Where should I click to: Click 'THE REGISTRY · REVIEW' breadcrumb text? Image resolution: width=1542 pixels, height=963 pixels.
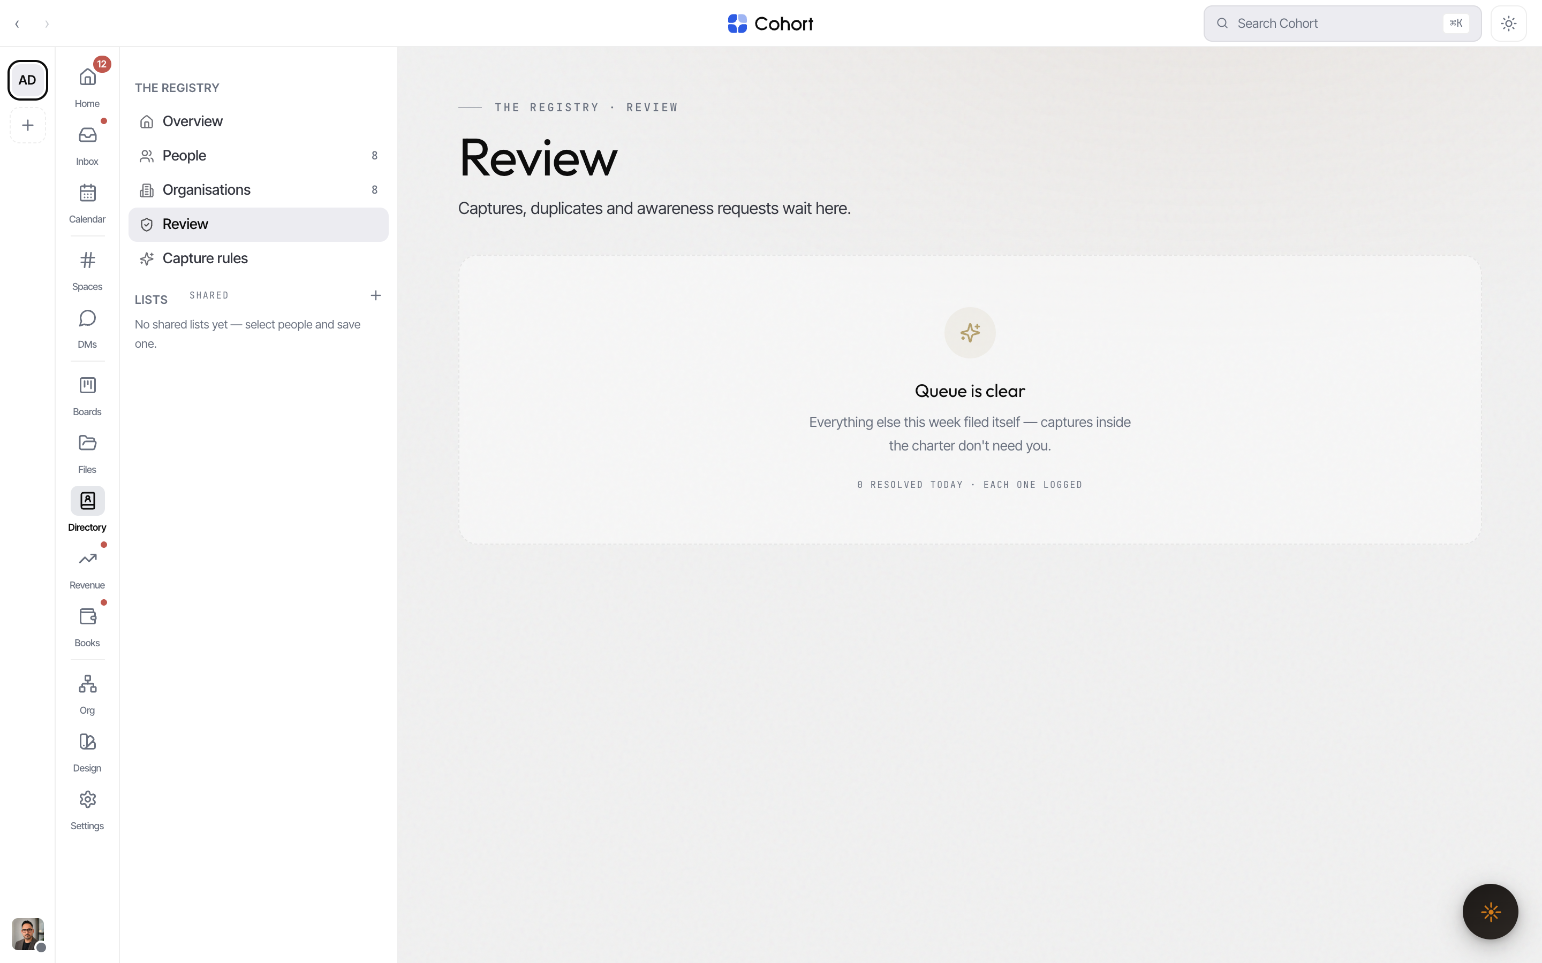pyautogui.click(x=586, y=108)
